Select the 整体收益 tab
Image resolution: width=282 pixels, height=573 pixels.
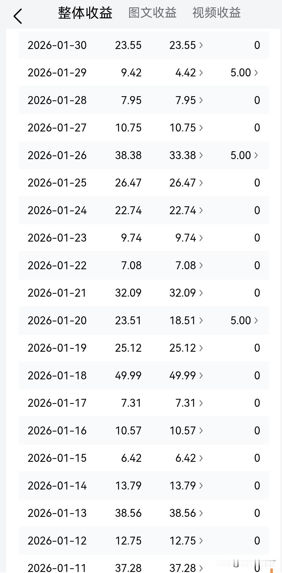pyautogui.click(x=85, y=13)
